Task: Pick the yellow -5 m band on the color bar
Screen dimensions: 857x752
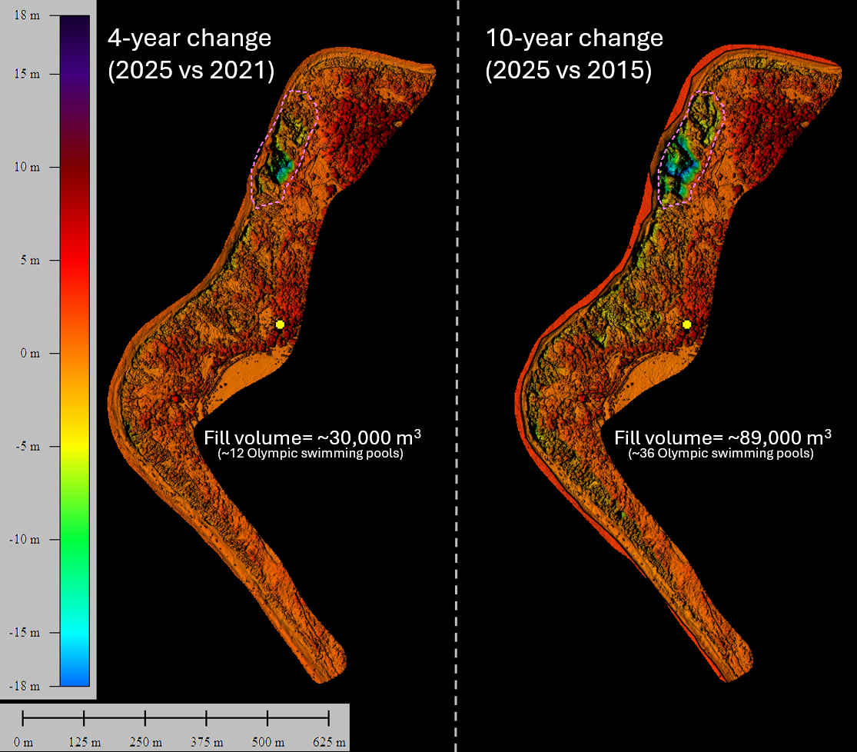Action: [75, 446]
